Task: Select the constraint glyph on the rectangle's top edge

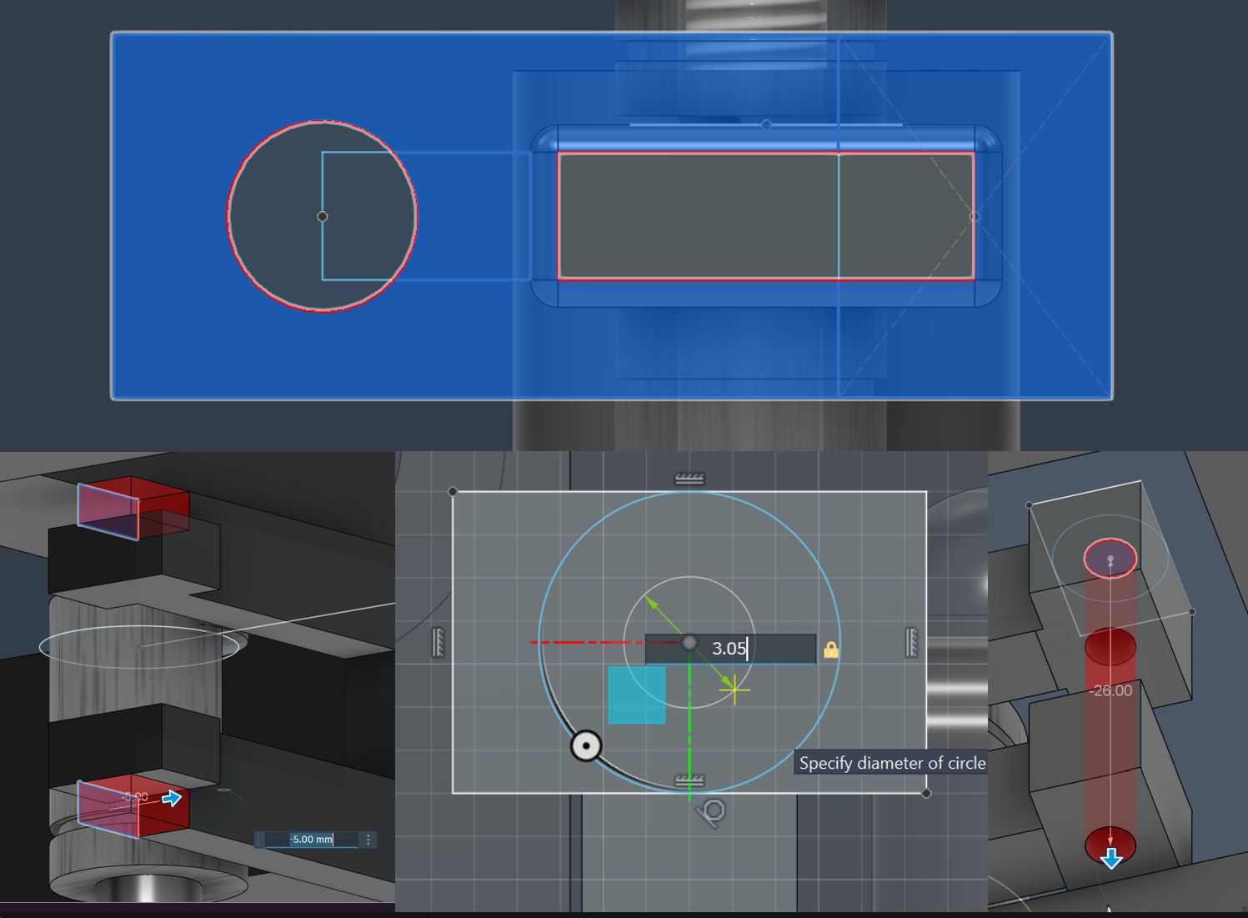Action: (689, 479)
